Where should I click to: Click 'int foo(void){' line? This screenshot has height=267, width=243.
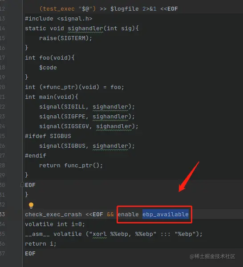50,58
